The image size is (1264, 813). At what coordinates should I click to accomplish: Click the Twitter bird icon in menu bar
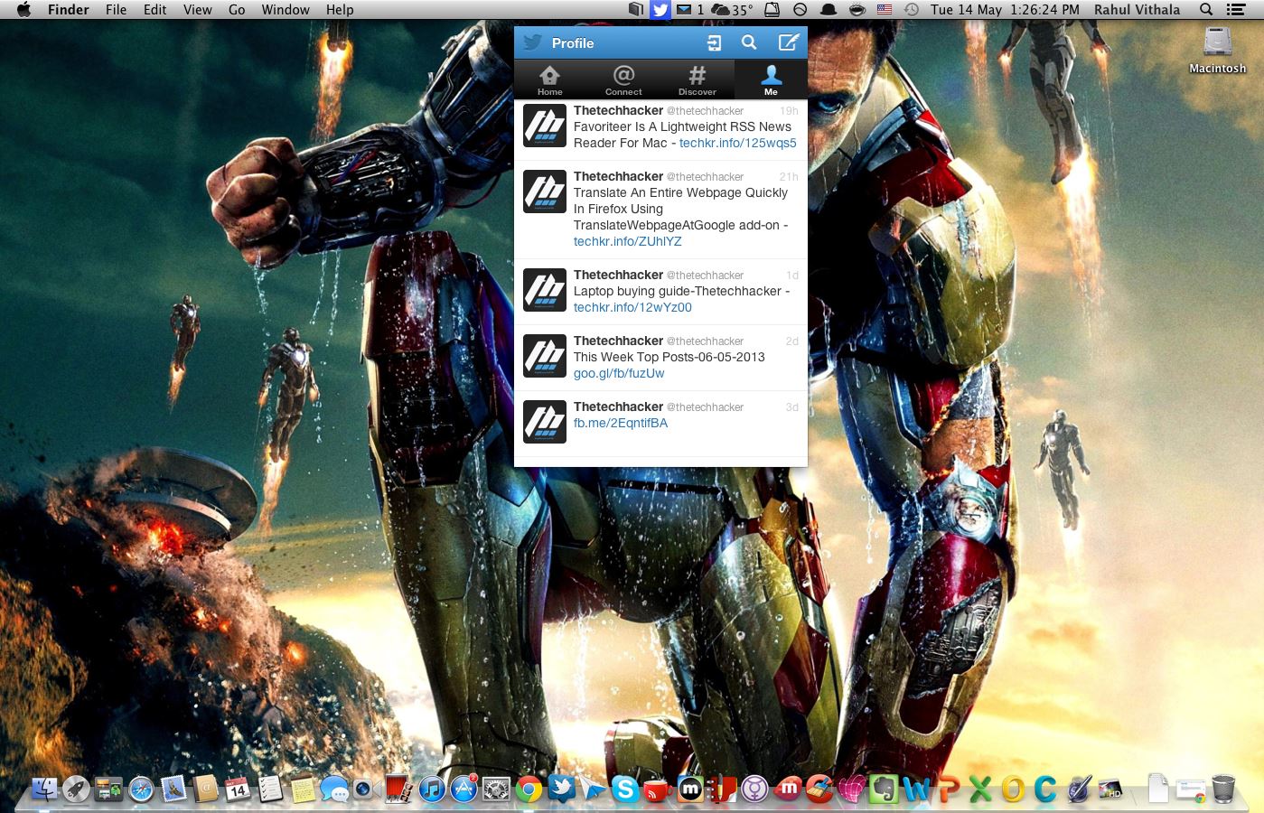tap(660, 10)
